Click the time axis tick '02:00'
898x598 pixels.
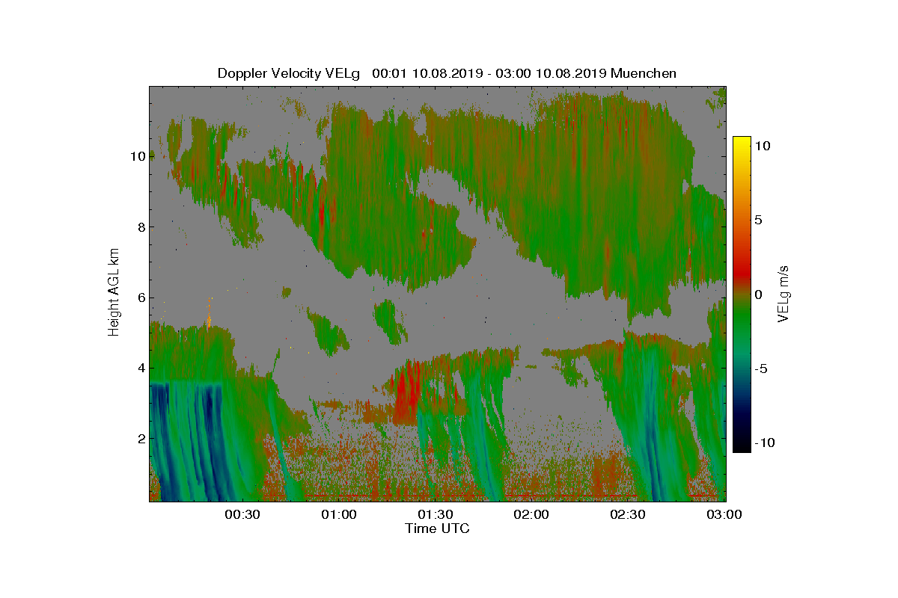531,514
